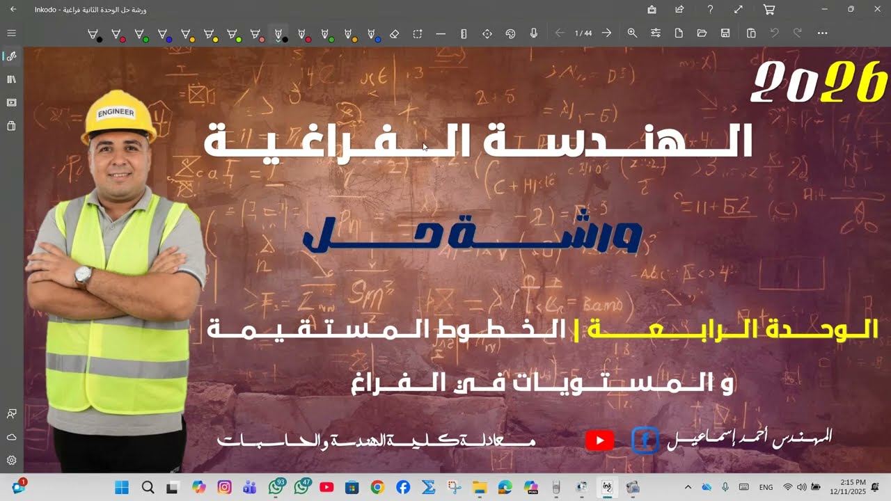Select the straight line tool

441,33
